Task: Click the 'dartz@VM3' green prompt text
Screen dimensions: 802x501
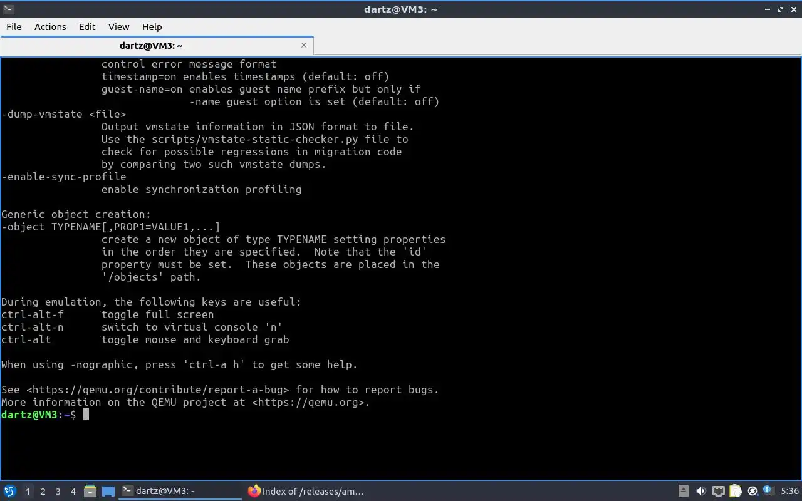Action: [29, 415]
